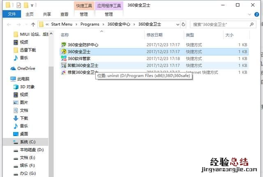Select the 修复360安全卫士 repair shortcut icon

coord(64,73)
